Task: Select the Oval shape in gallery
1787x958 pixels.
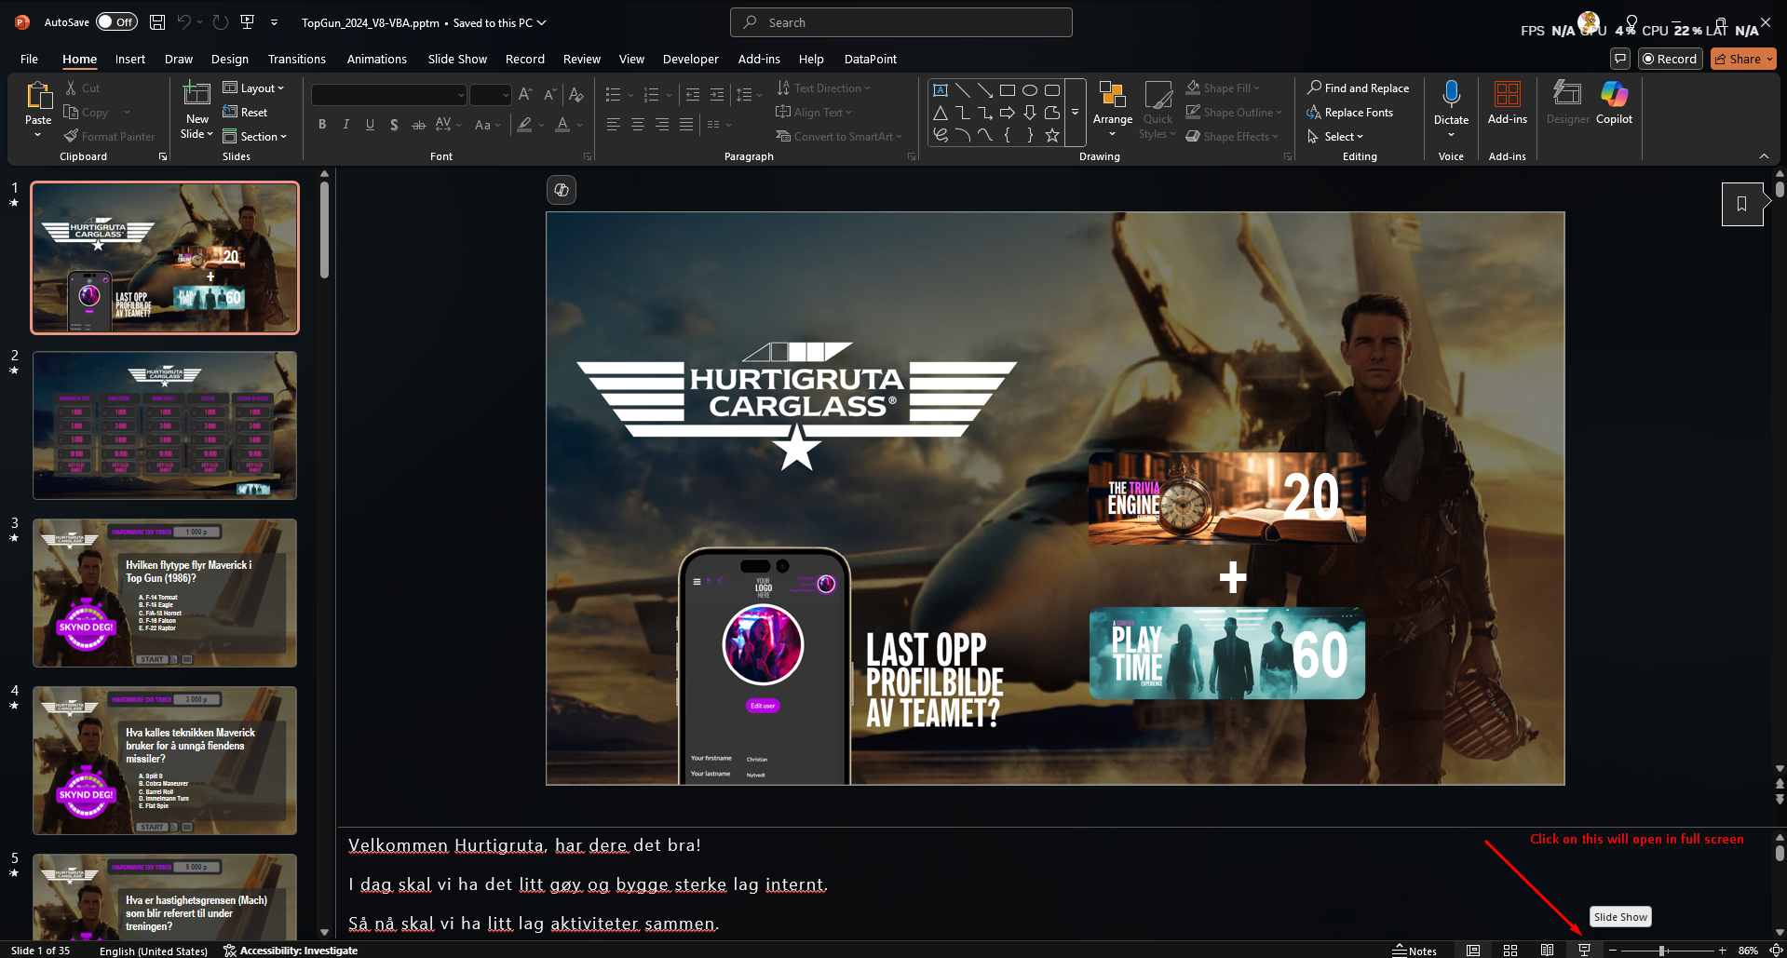Action: point(1030,90)
